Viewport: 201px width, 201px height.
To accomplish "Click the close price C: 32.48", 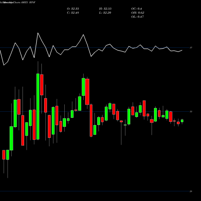I will pos(73,13).
